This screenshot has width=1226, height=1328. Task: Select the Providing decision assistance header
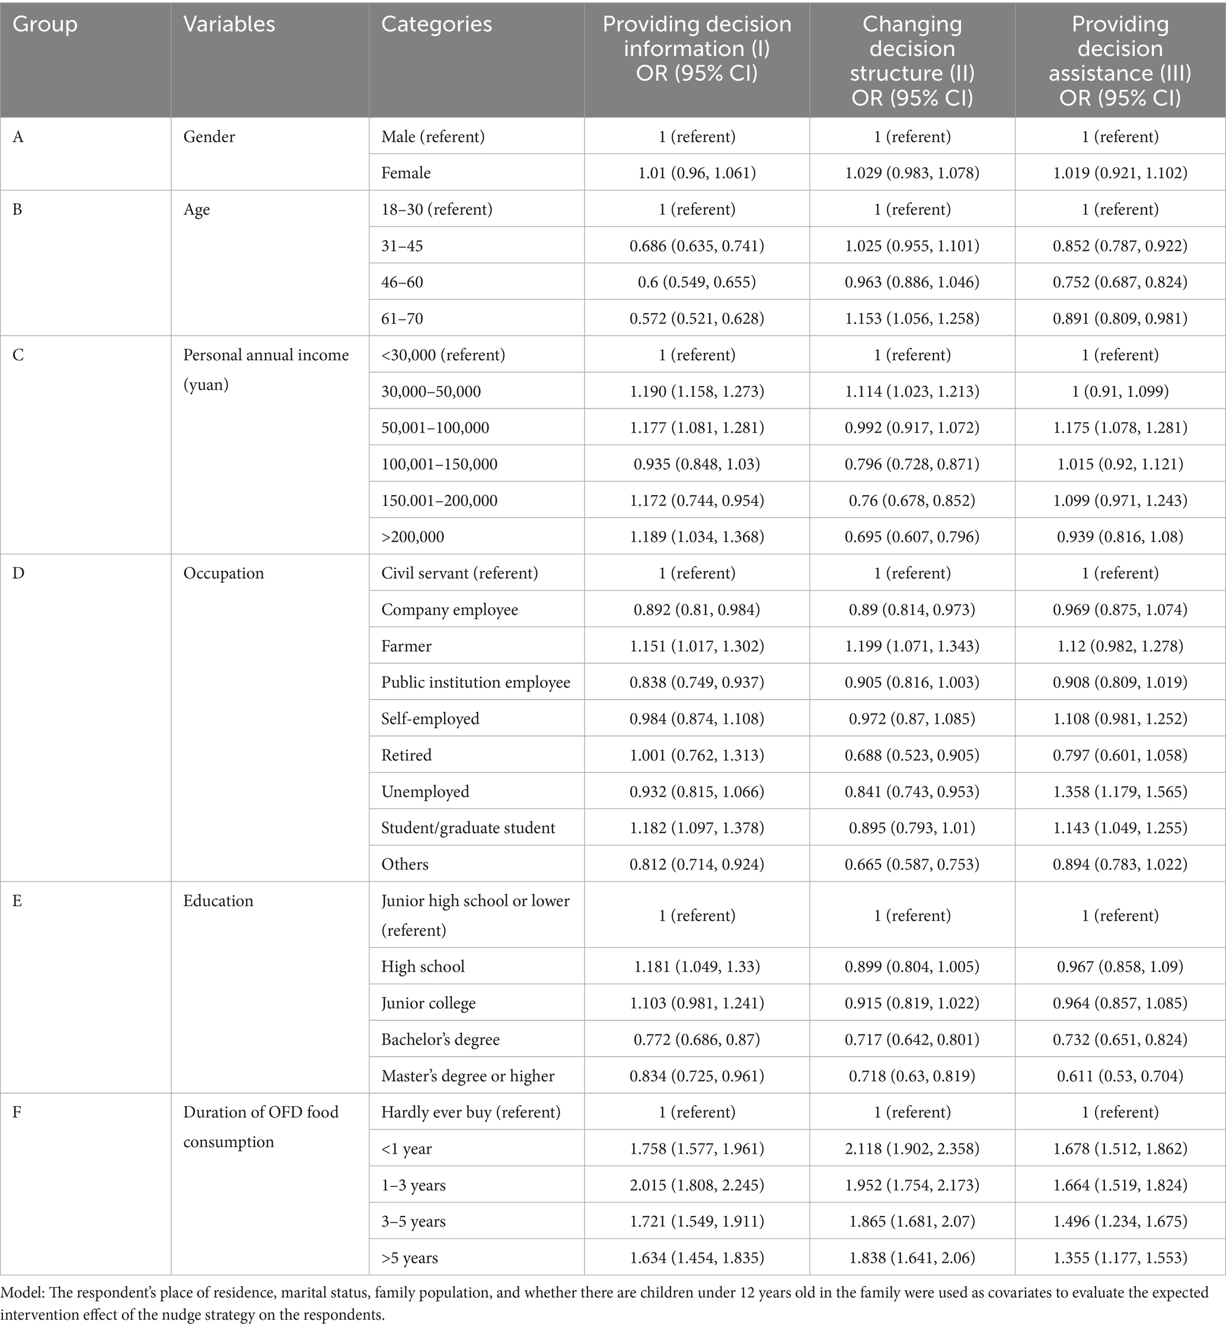click(x=1120, y=60)
